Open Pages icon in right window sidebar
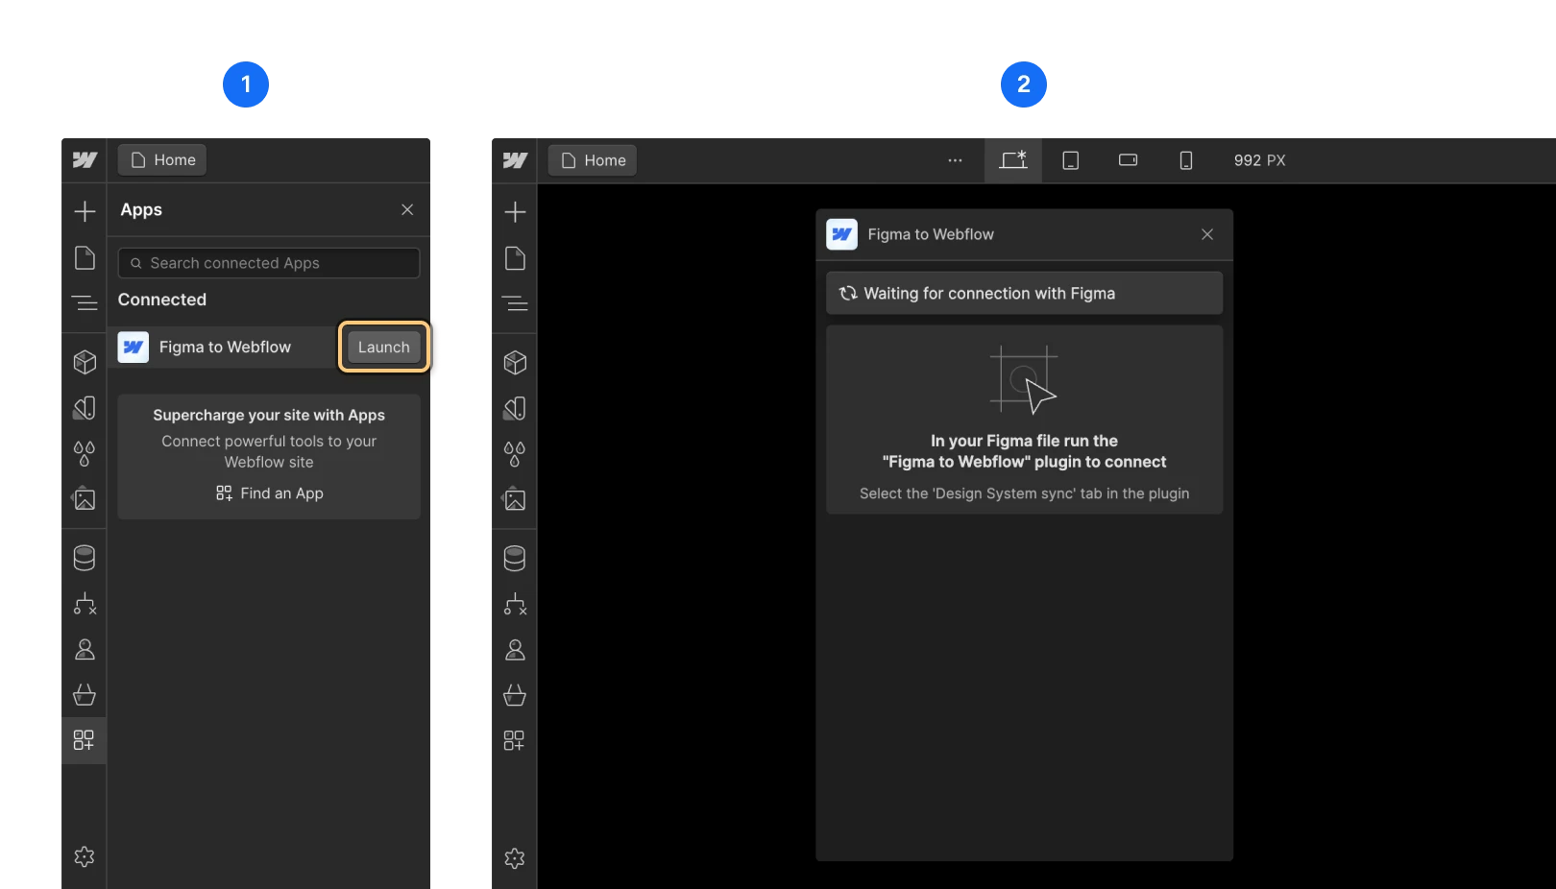The height and width of the screenshot is (889, 1556). click(515, 257)
